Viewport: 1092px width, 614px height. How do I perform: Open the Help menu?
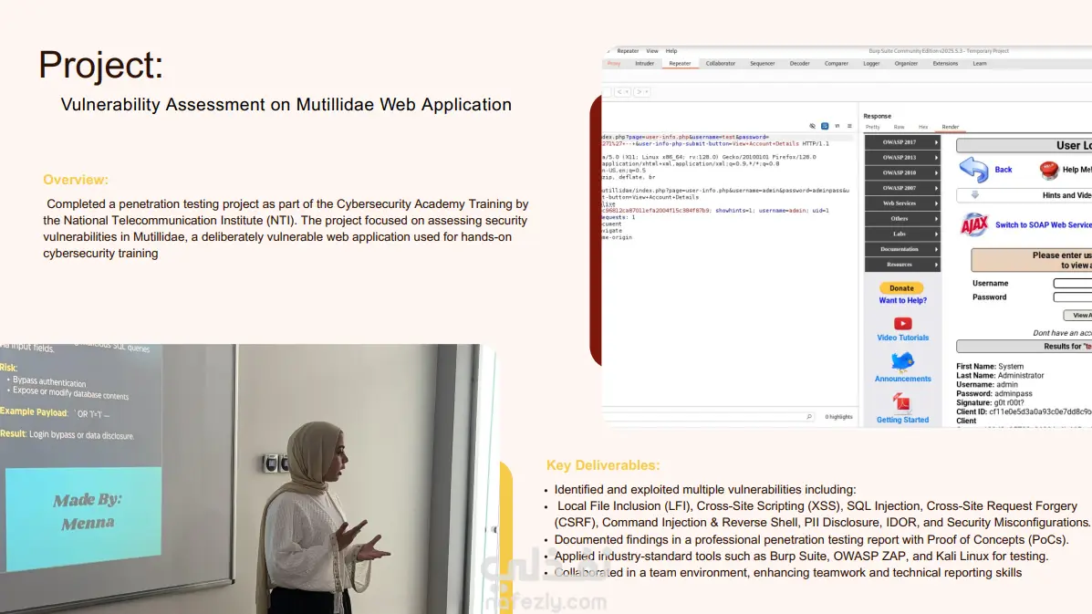coord(671,51)
